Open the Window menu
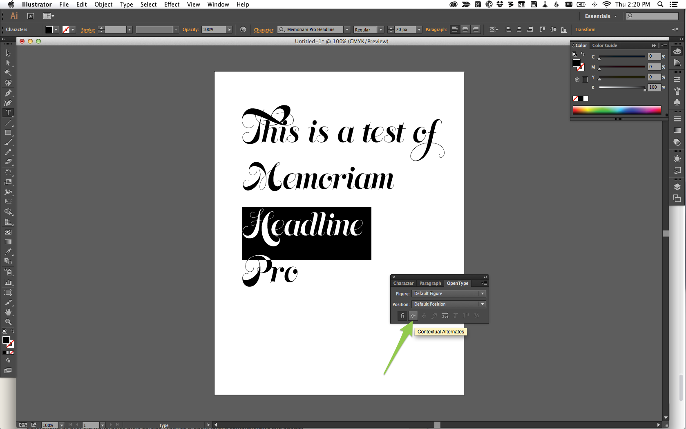Viewport: 686px width, 429px height. (x=218, y=4)
